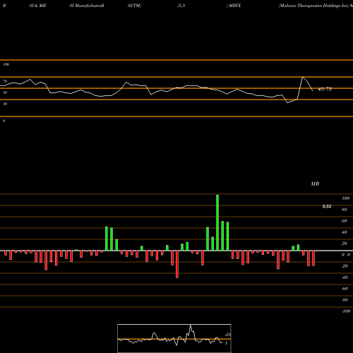Click the MR value label 0.34
Screen dimensions: 353x353
click(327, 206)
